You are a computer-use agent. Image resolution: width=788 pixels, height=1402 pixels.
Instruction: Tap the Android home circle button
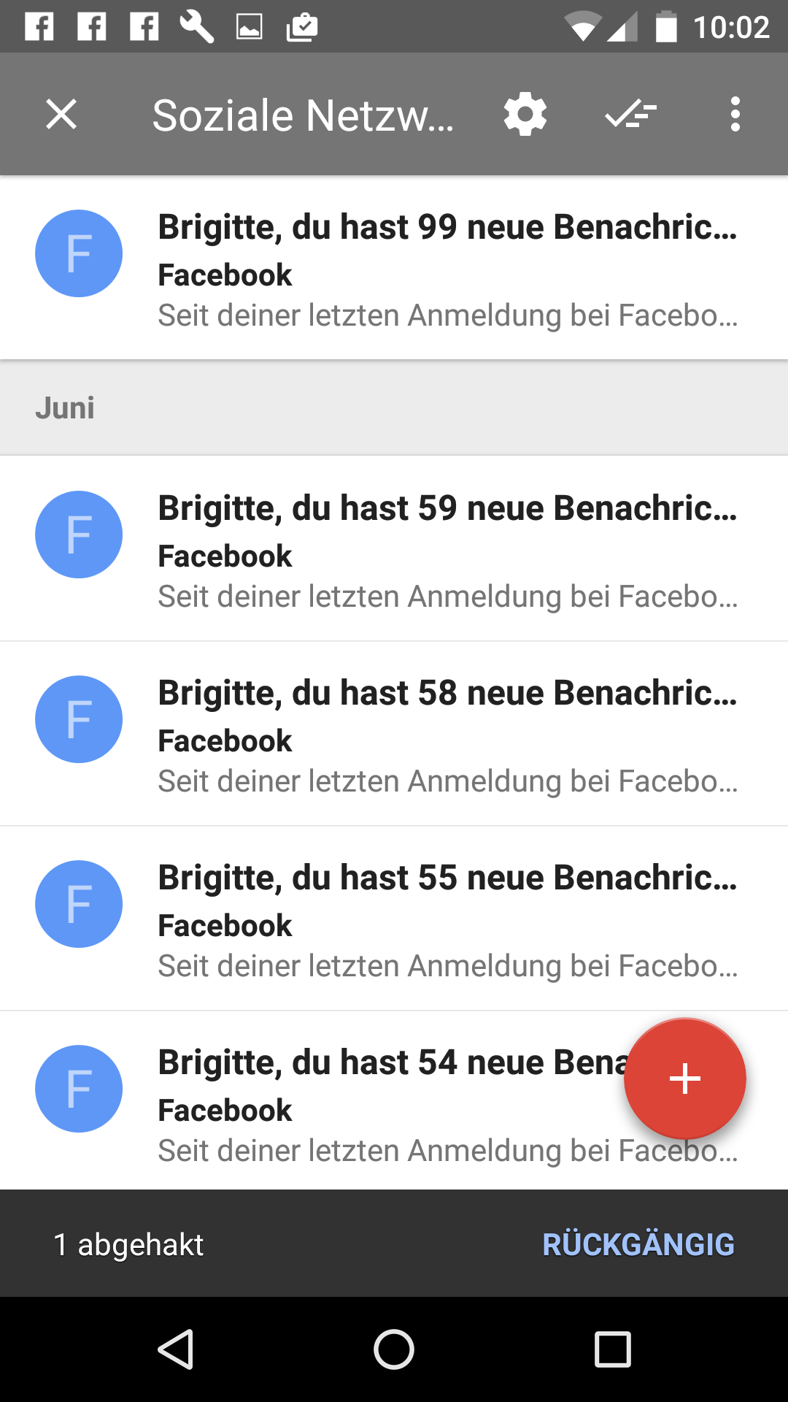pyautogui.click(x=394, y=1349)
